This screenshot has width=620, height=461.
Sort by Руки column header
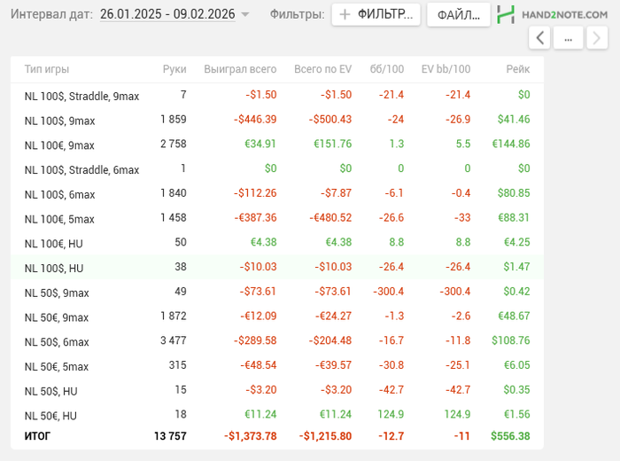(174, 69)
